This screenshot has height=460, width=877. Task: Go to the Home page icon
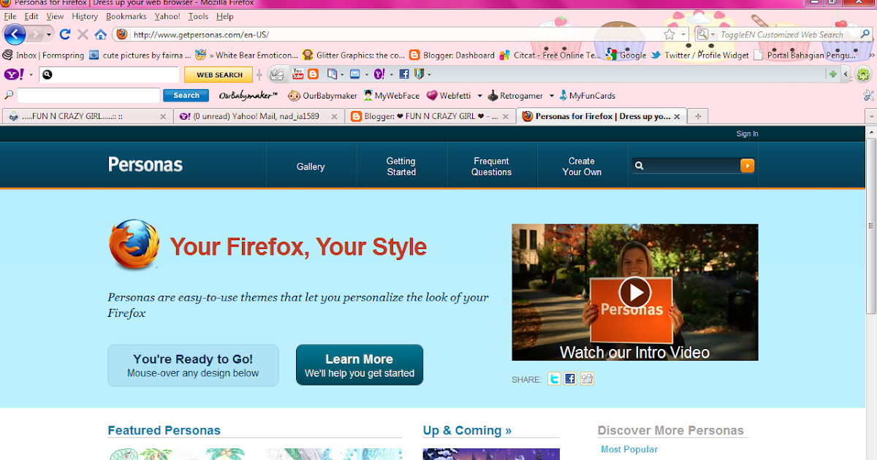click(101, 34)
